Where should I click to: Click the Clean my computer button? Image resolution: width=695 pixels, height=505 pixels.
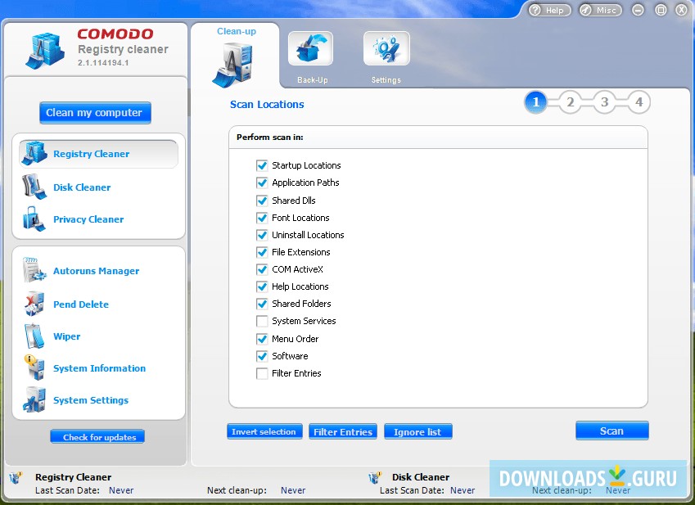click(95, 113)
